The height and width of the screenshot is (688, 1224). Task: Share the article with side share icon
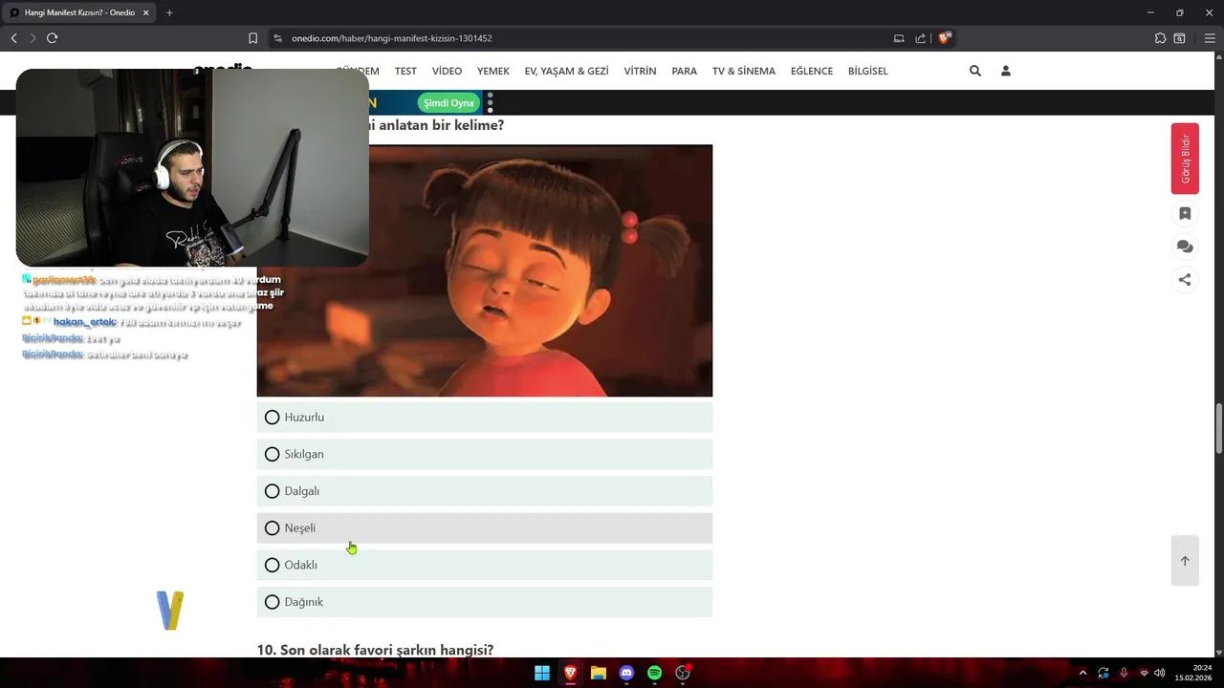pyautogui.click(x=1185, y=280)
